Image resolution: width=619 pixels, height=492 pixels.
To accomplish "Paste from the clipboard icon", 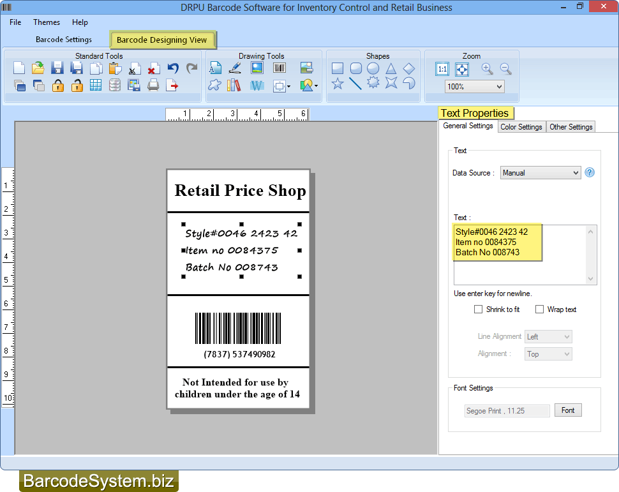I will click(116, 68).
